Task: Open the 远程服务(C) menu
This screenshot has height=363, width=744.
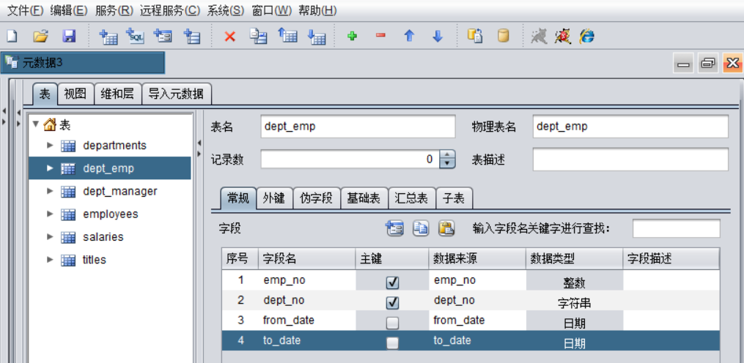Action: (x=170, y=10)
